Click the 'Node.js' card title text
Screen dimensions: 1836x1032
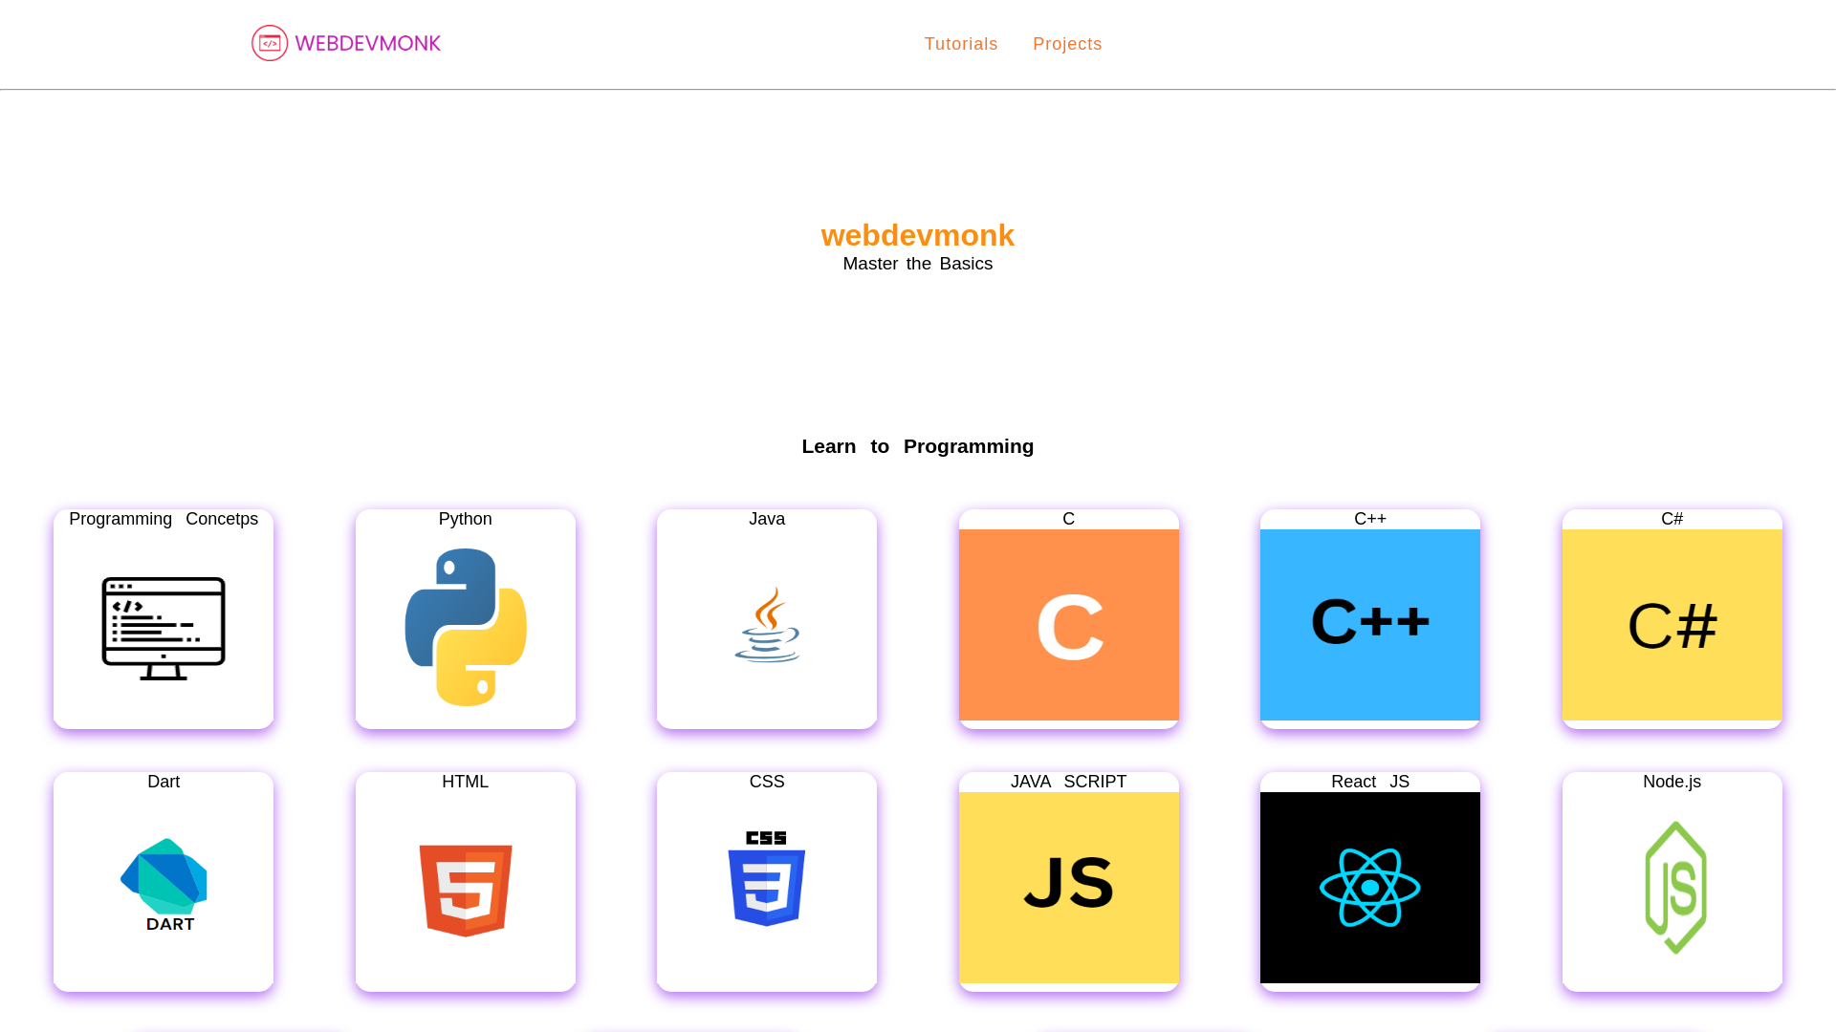[1672, 782]
